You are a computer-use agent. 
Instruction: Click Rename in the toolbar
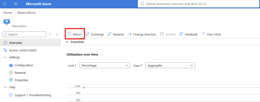116,35
